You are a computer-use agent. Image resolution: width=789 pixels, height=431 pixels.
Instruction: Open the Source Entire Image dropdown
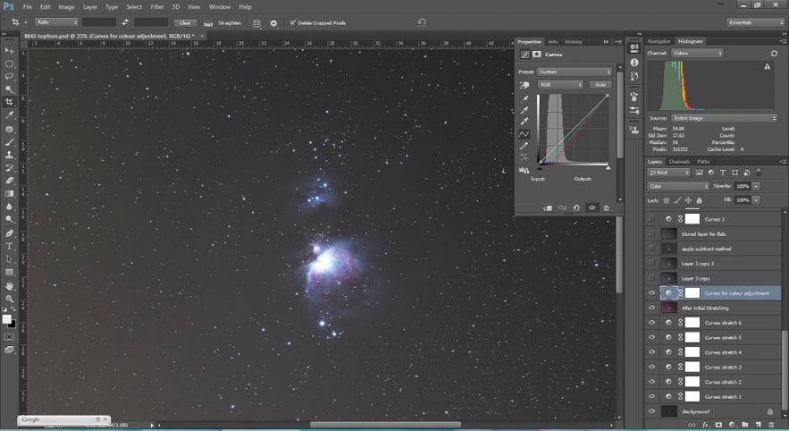pyautogui.click(x=724, y=118)
